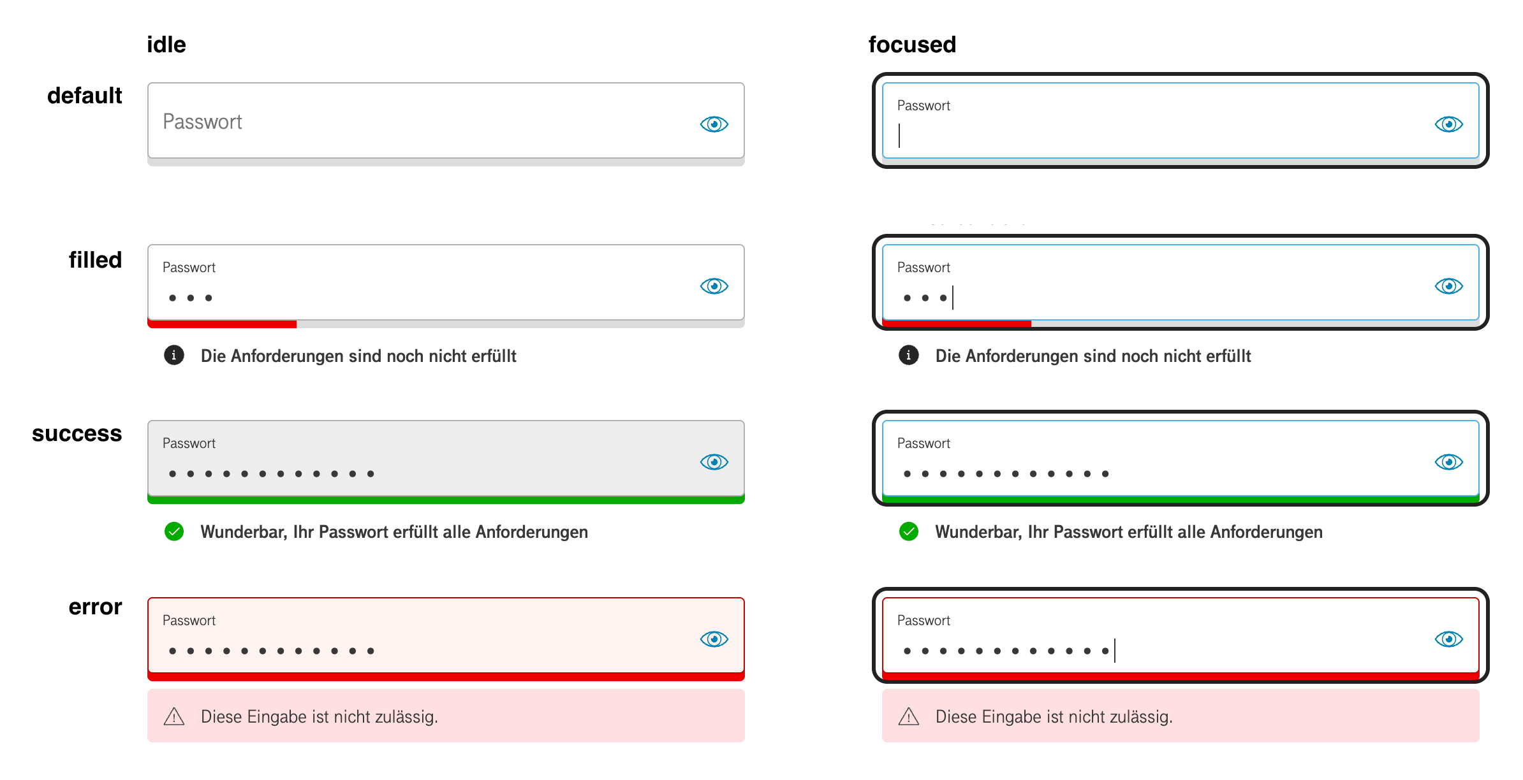
Task: Click eye icon in focused error field
Action: pyautogui.click(x=1448, y=639)
